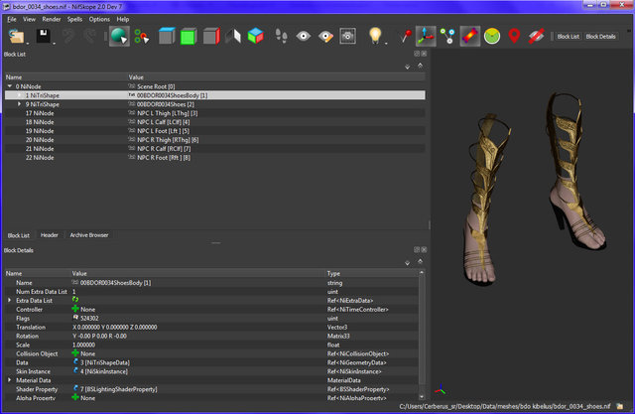Image resolution: width=635 pixels, height=414 pixels.
Task: Click the multicolor cube view icon
Action: (x=256, y=37)
